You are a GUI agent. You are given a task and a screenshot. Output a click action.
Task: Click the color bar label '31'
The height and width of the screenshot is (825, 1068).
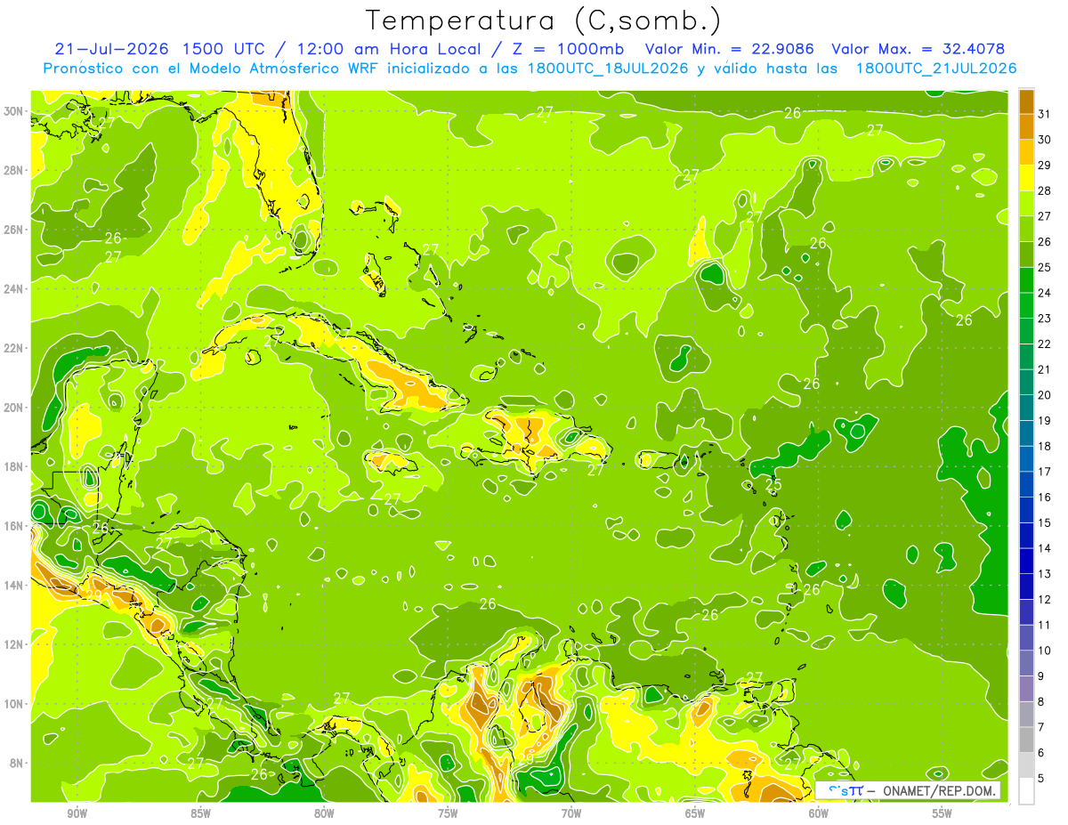tap(1045, 114)
